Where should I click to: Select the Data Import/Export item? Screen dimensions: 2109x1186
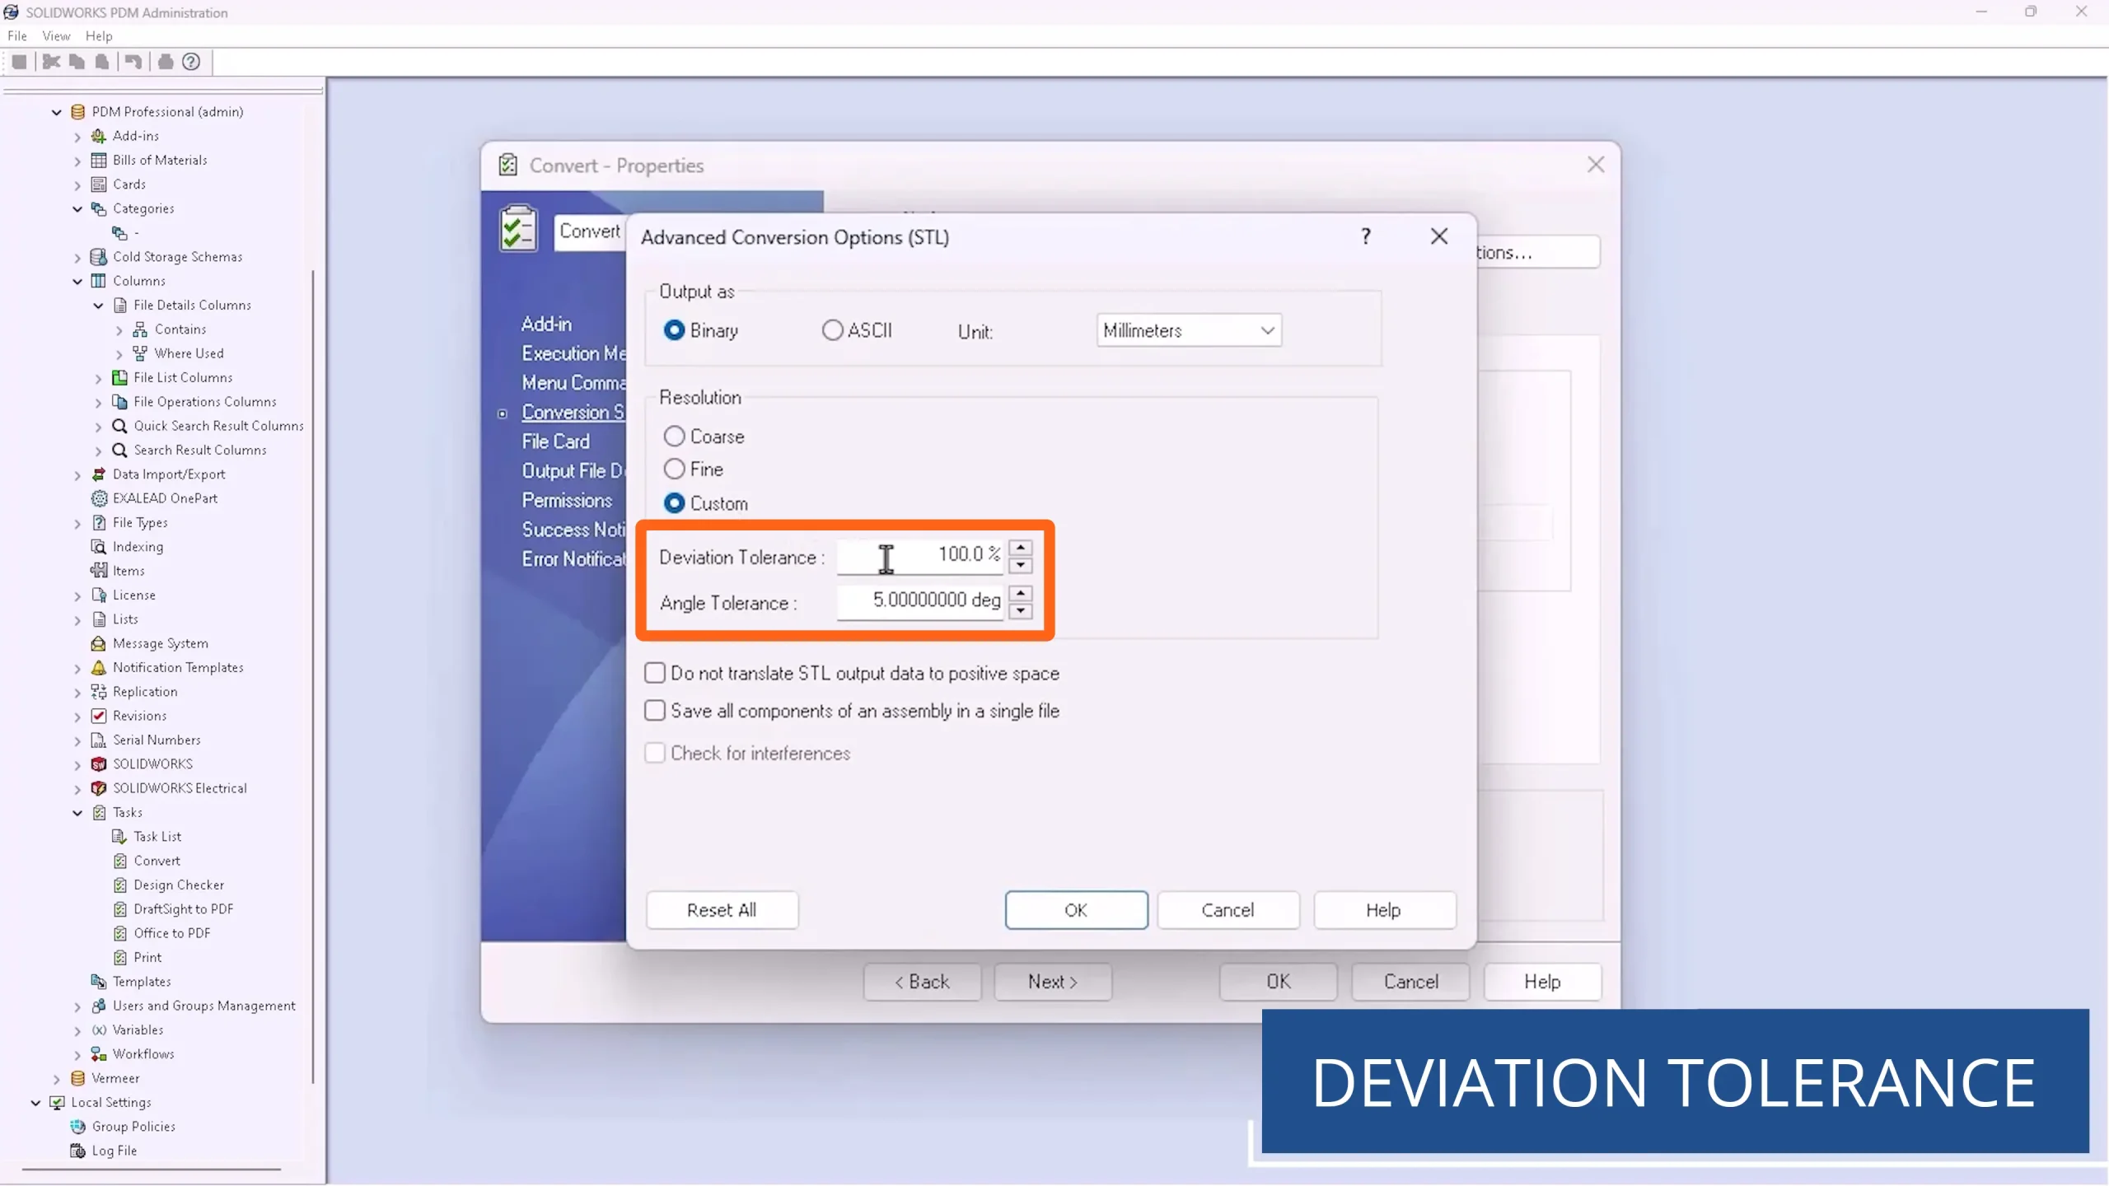click(x=169, y=474)
